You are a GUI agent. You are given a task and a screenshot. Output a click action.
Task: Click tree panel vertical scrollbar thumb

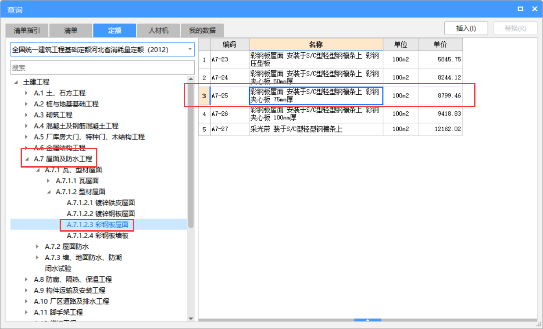190,156
